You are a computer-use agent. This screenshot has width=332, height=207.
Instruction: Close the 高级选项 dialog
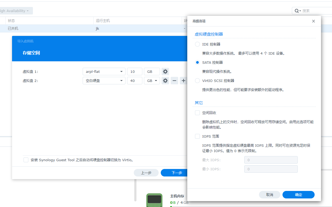tap(314, 21)
